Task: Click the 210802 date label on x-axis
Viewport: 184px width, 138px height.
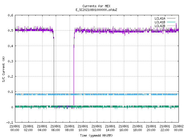Action: pyautogui.click(x=178, y=126)
